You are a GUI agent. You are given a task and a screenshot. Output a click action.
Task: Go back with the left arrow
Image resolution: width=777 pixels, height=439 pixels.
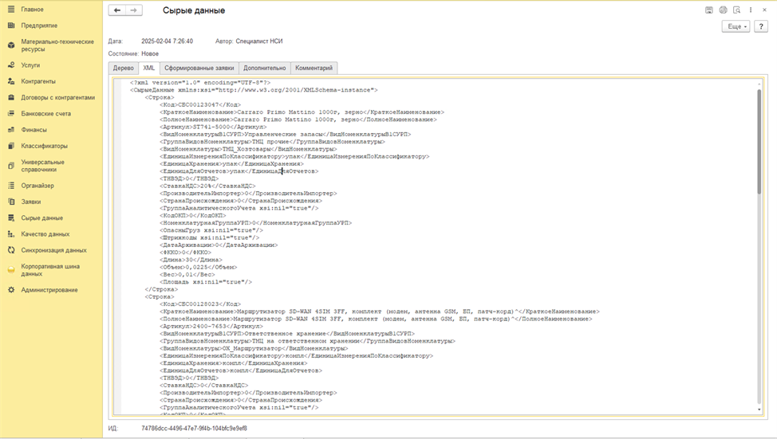tap(117, 10)
